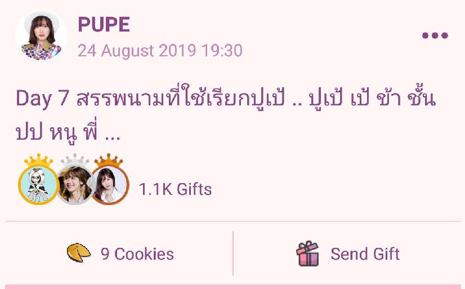Click the Send Gift button
This screenshot has height=289, width=465.
click(x=348, y=254)
